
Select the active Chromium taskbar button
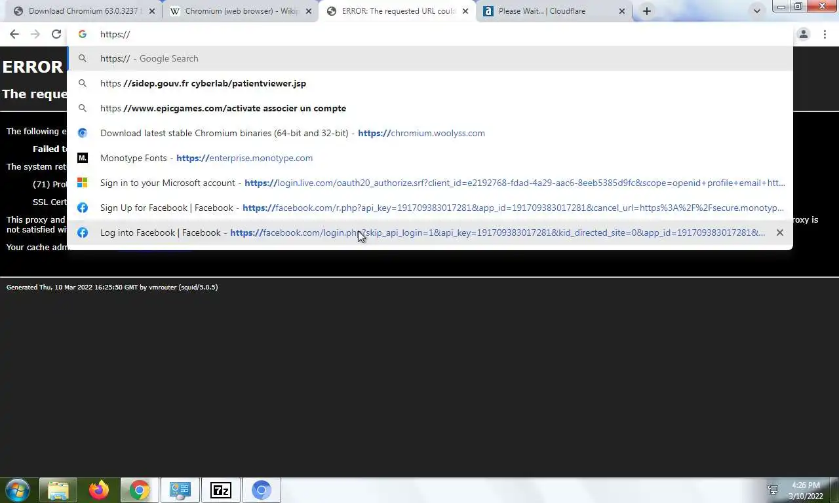(x=262, y=490)
